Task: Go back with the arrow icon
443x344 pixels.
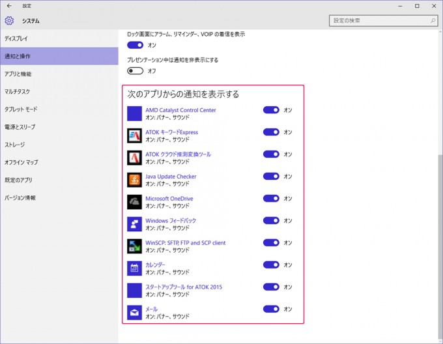Action: click(x=9, y=6)
